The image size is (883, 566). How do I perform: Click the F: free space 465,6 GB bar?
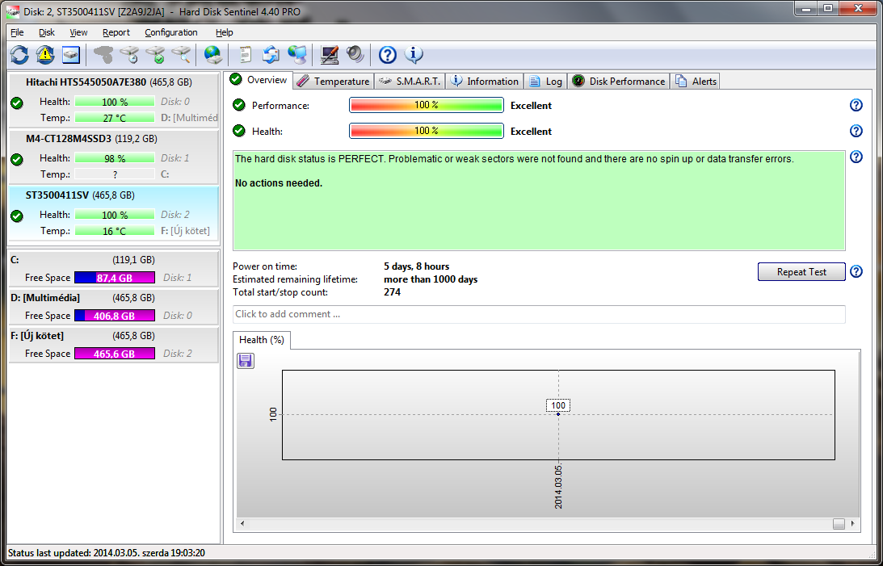[x=115, y=354]
